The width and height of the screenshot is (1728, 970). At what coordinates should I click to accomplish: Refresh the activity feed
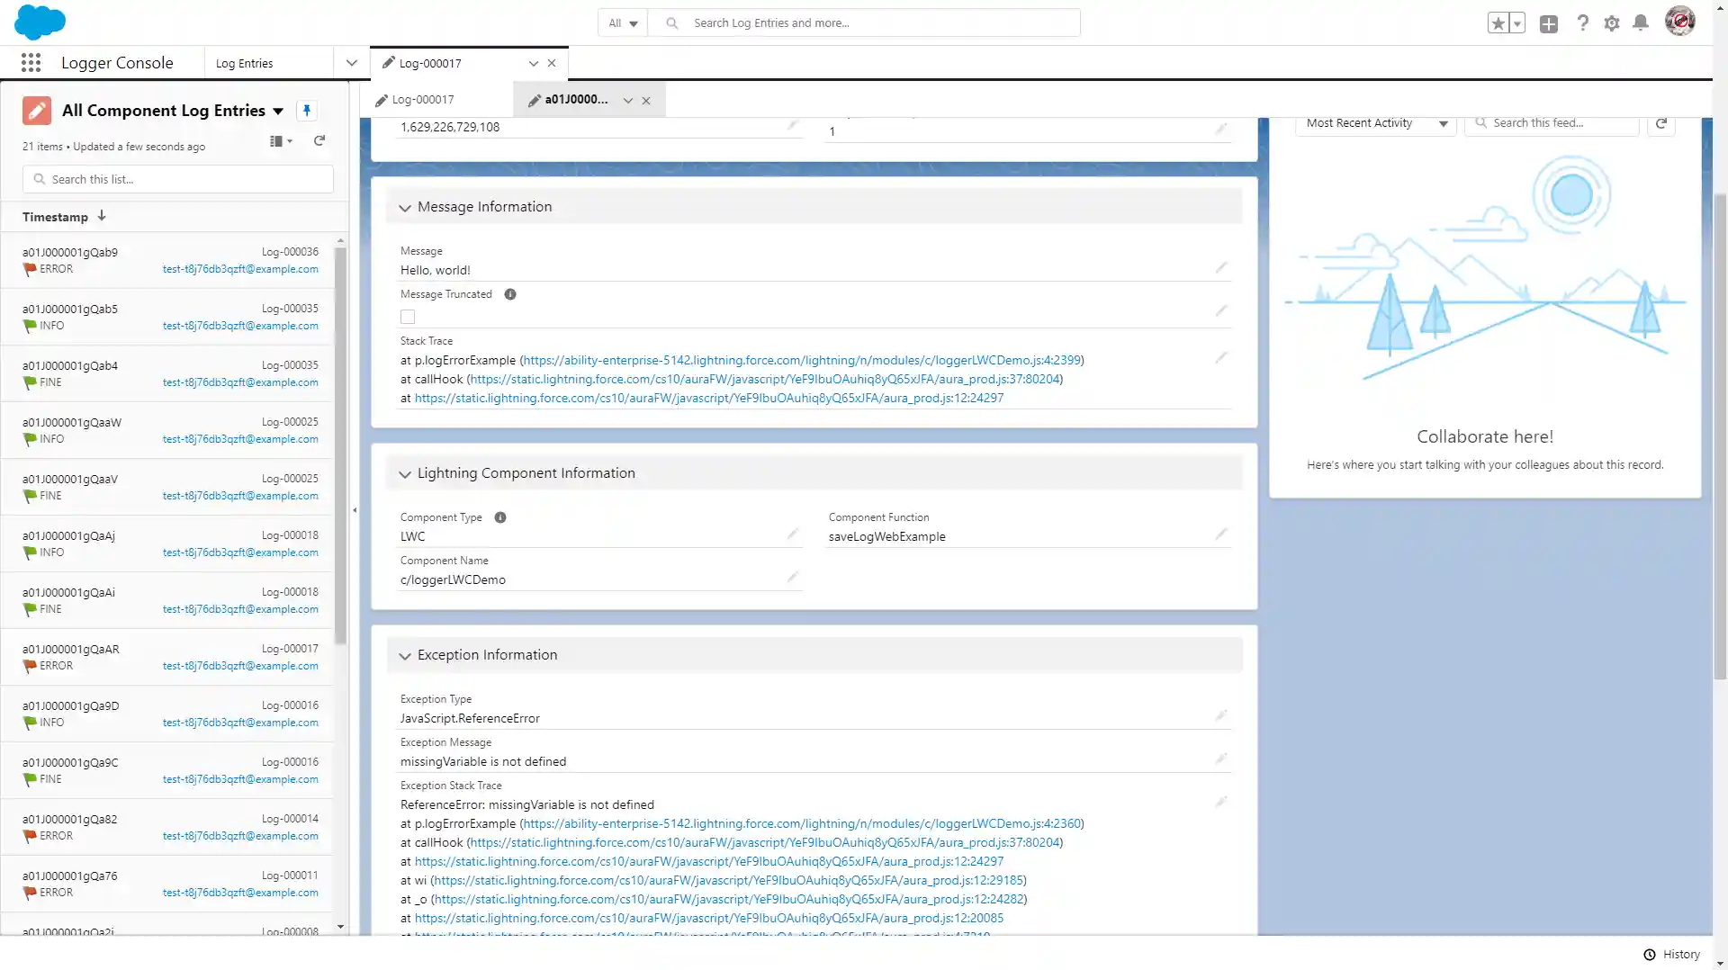[1660, 123]
